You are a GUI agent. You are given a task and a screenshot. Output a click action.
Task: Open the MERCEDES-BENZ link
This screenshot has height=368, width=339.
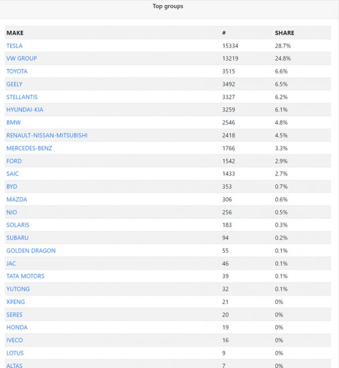pyautogui.click(x=29, y=148)
